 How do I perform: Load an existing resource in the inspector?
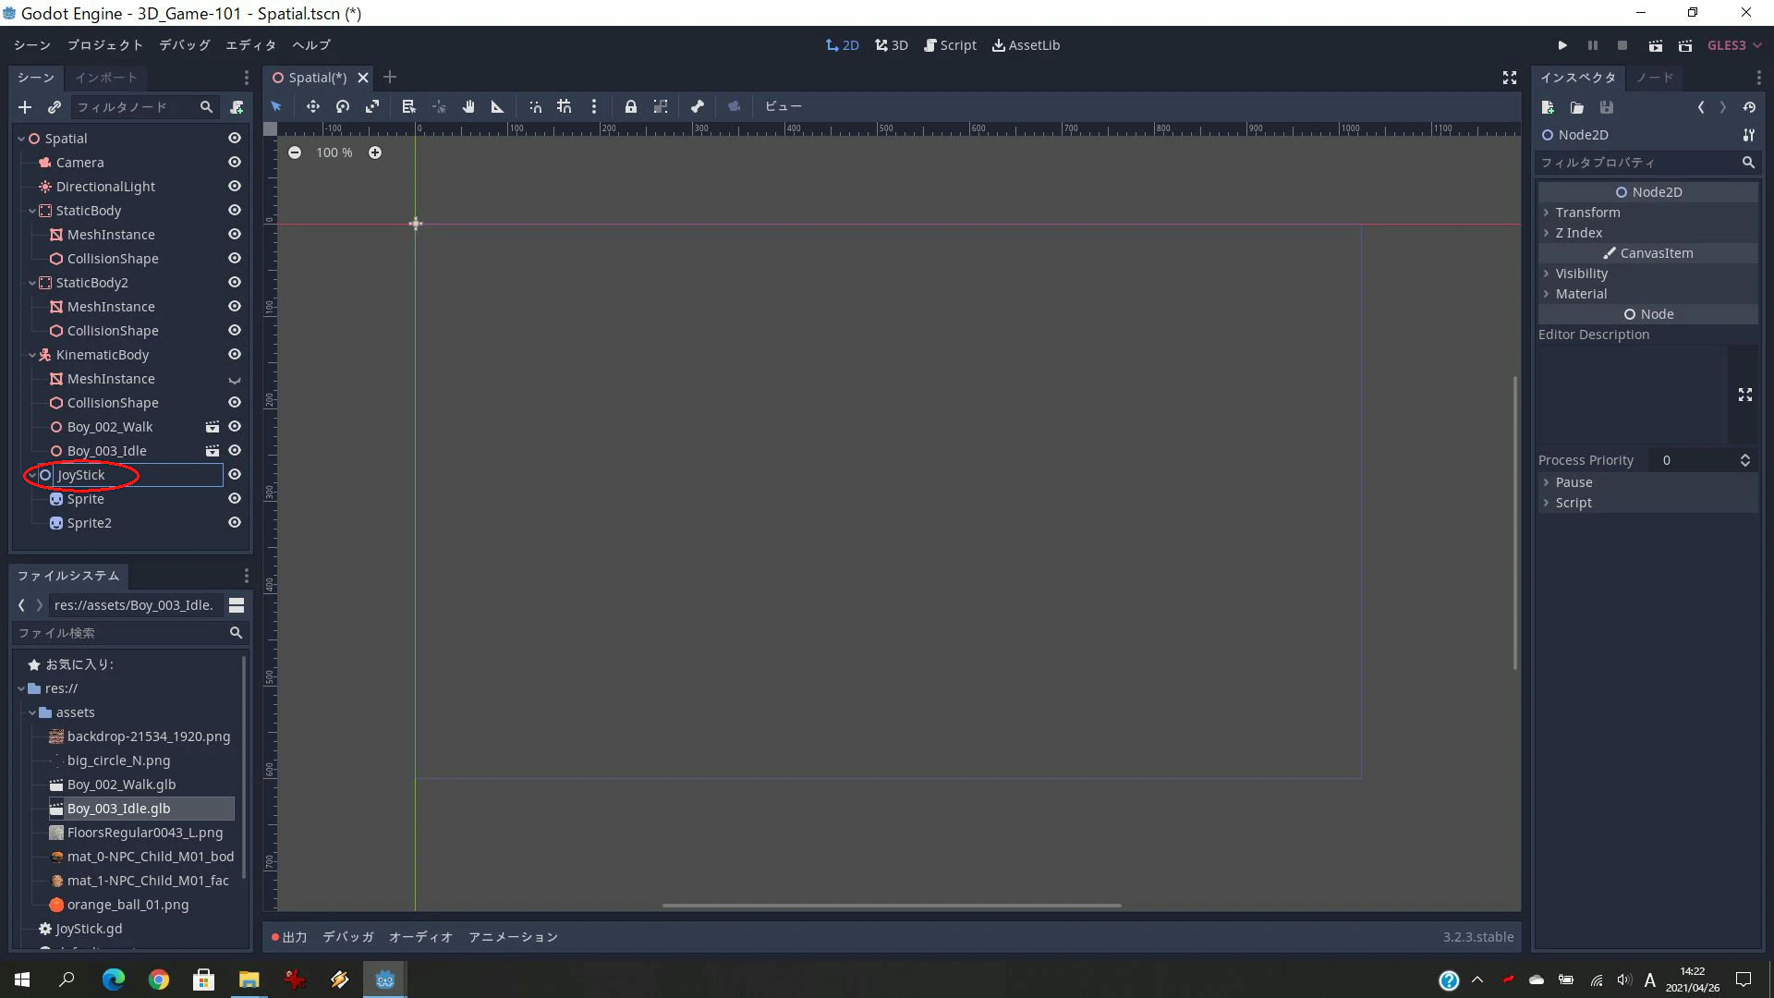tap(1577, 107)
